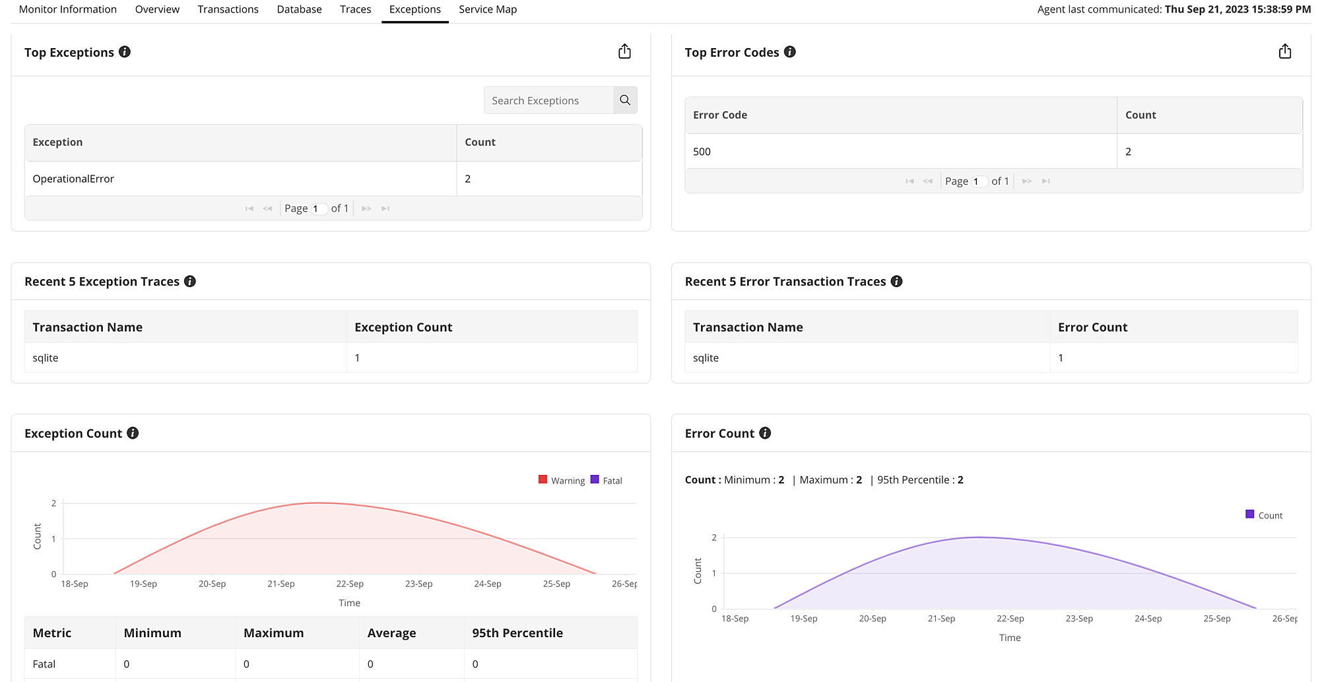Viewport: 1320px width, 682px height.
Task: Click the info icon beside Recent 5 Error Transaction Traces
Action: click(896, 282)
